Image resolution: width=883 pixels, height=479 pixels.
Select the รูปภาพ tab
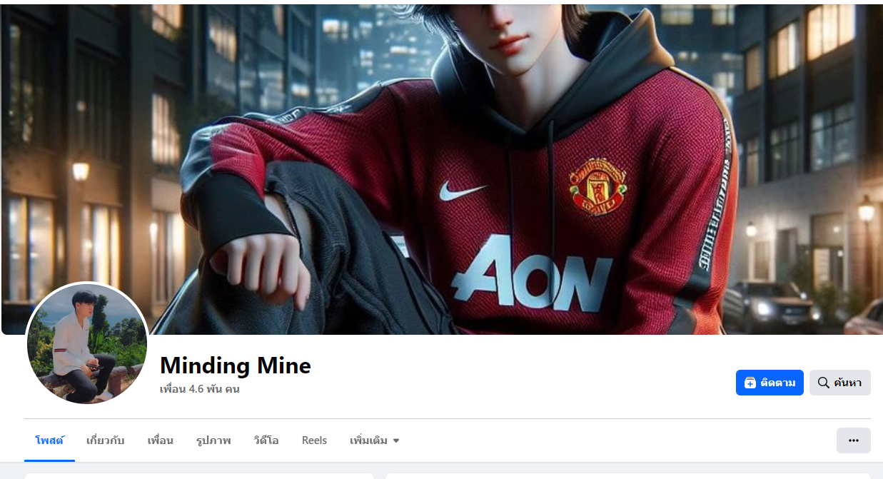pos(213,440)
